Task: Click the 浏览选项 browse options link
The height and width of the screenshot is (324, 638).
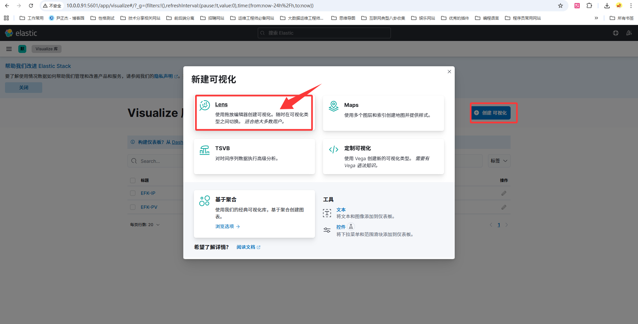Action: pos(228,226)
